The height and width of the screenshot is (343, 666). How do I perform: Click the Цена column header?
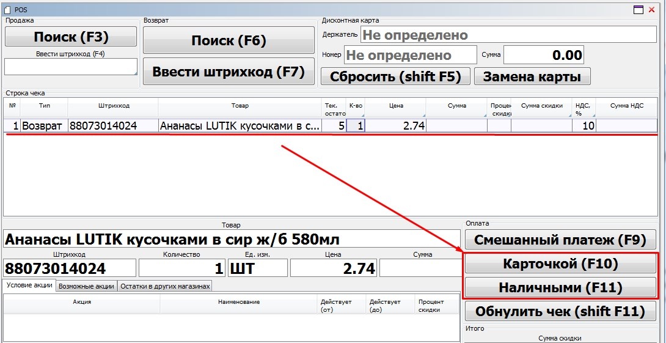395,106
